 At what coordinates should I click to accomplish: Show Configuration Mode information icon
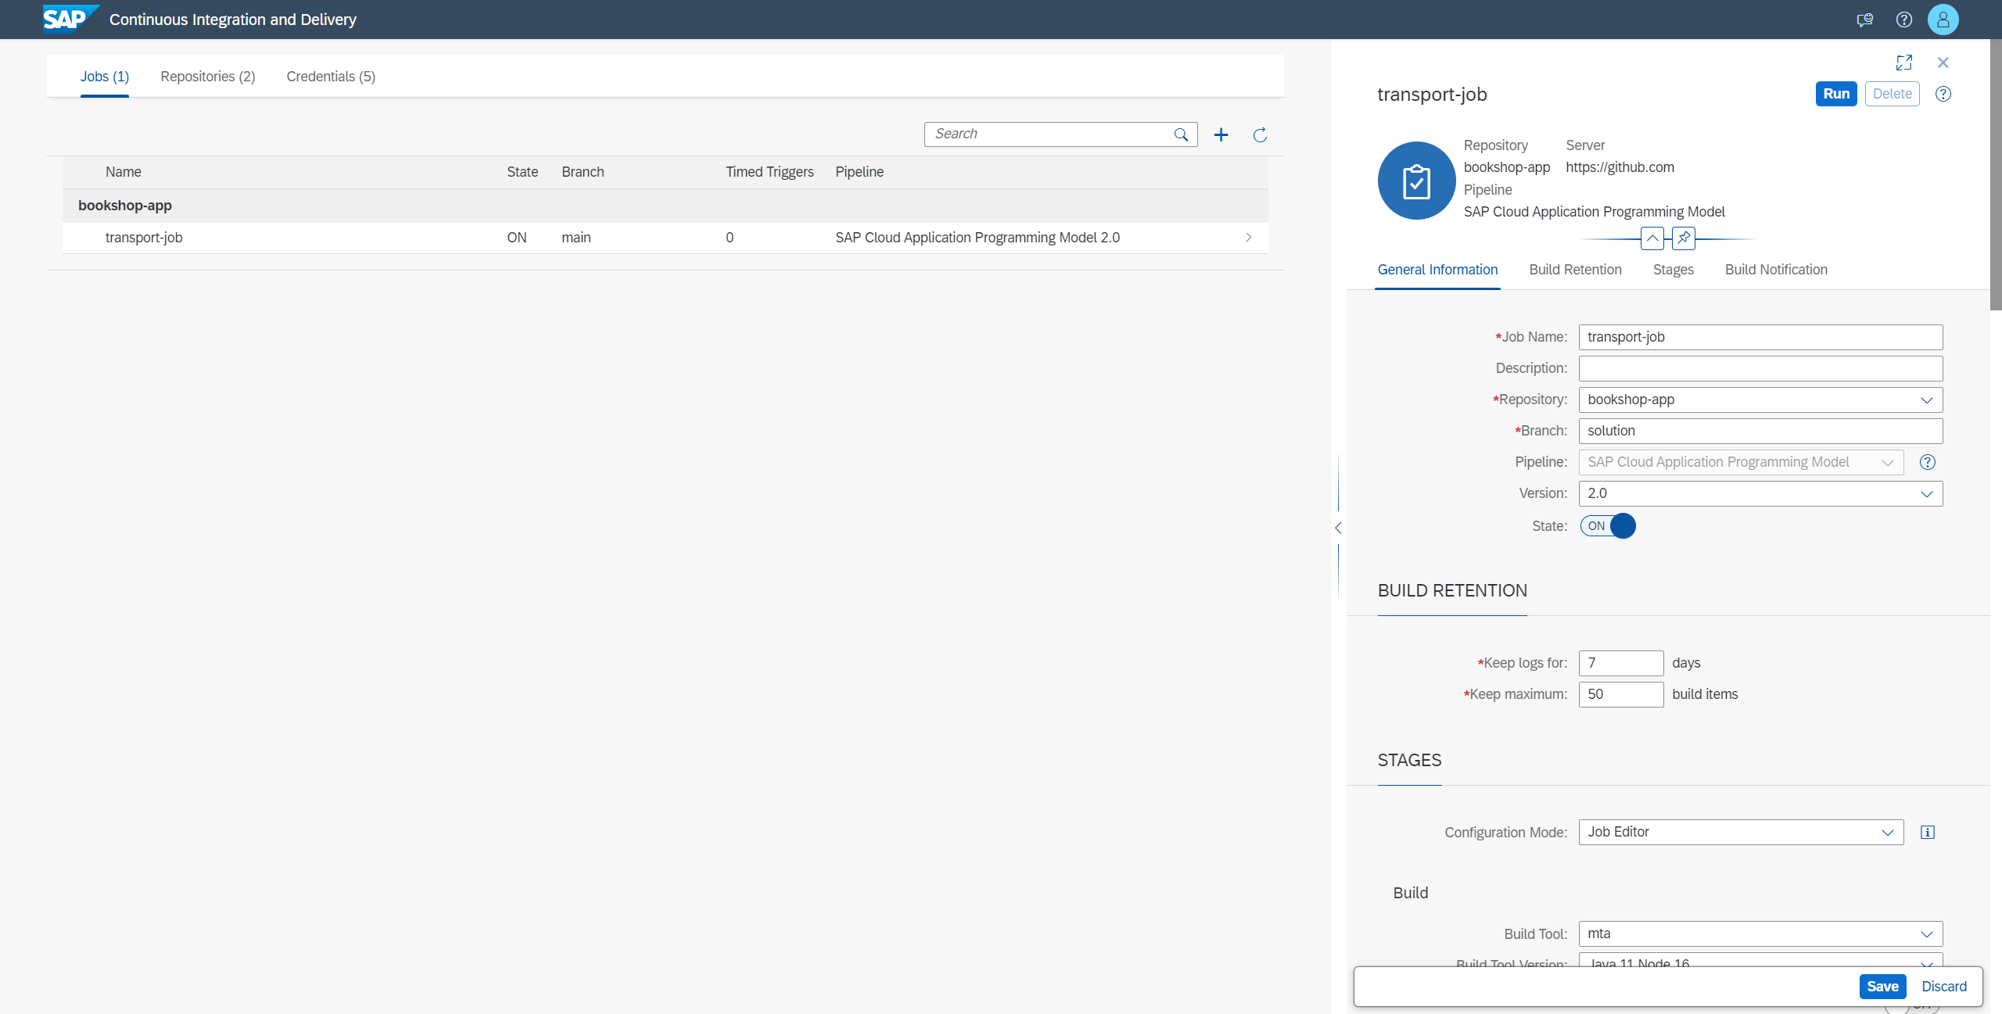click(1928, 832)
